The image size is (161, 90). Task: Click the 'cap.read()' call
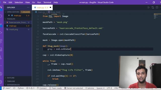[67, 64]
